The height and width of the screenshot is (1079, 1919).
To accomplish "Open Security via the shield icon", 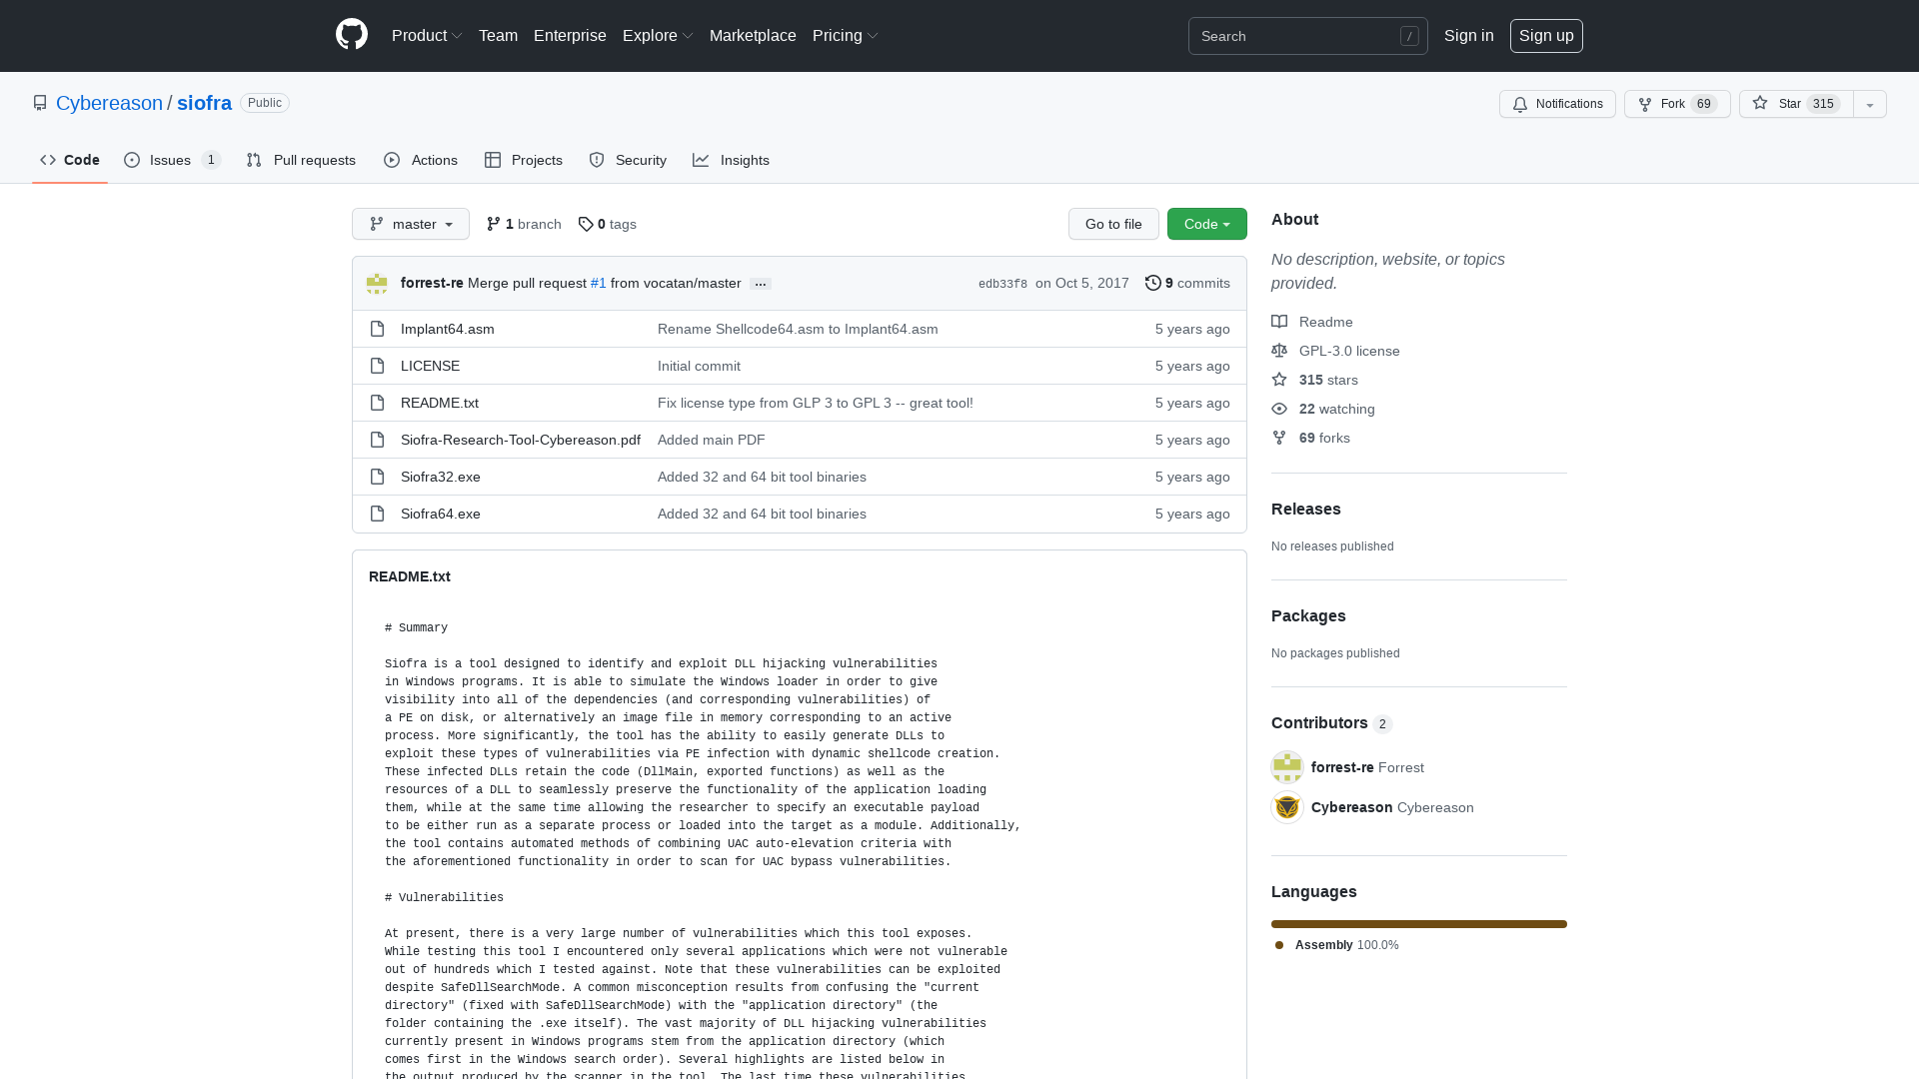I will pos(597,160).
